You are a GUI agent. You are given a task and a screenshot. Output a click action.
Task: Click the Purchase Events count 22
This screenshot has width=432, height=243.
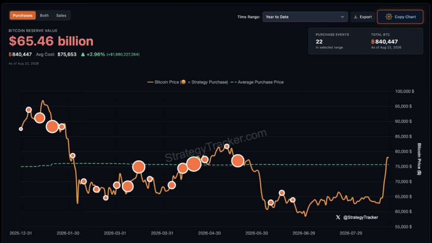click(319, 42)
